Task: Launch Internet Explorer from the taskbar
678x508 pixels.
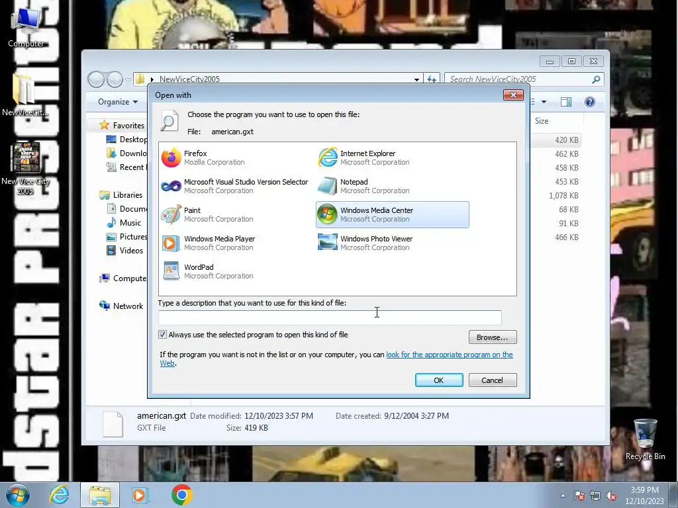Action: pos(59,495)
